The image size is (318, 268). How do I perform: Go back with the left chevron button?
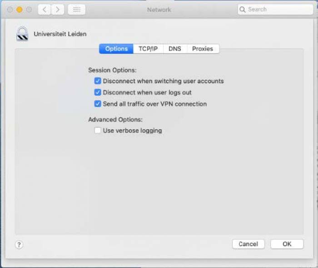(x=44, y=10)
